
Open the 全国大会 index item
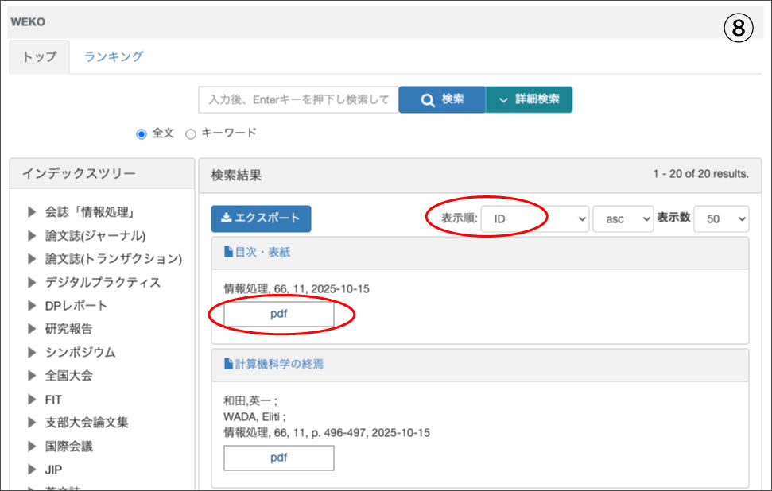pos(68,376)
